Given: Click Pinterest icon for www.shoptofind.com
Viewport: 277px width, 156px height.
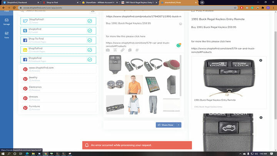Looking at the screenshot, I should (x=25, y=69).
